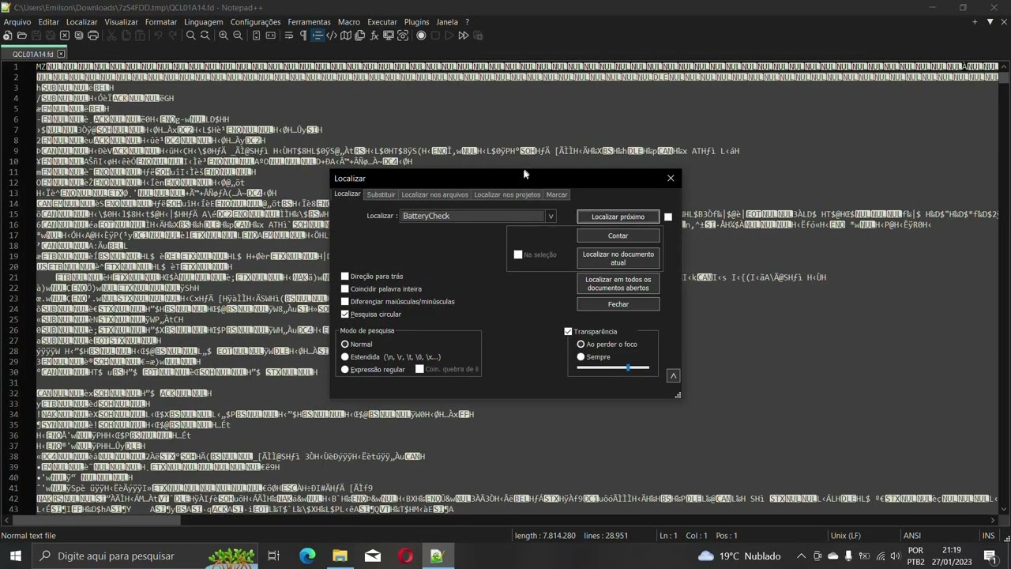The height and width of the screenshot is (569, 1011).
Task: Open tab list dropdown arrow top right
Action: click(990, 22)
